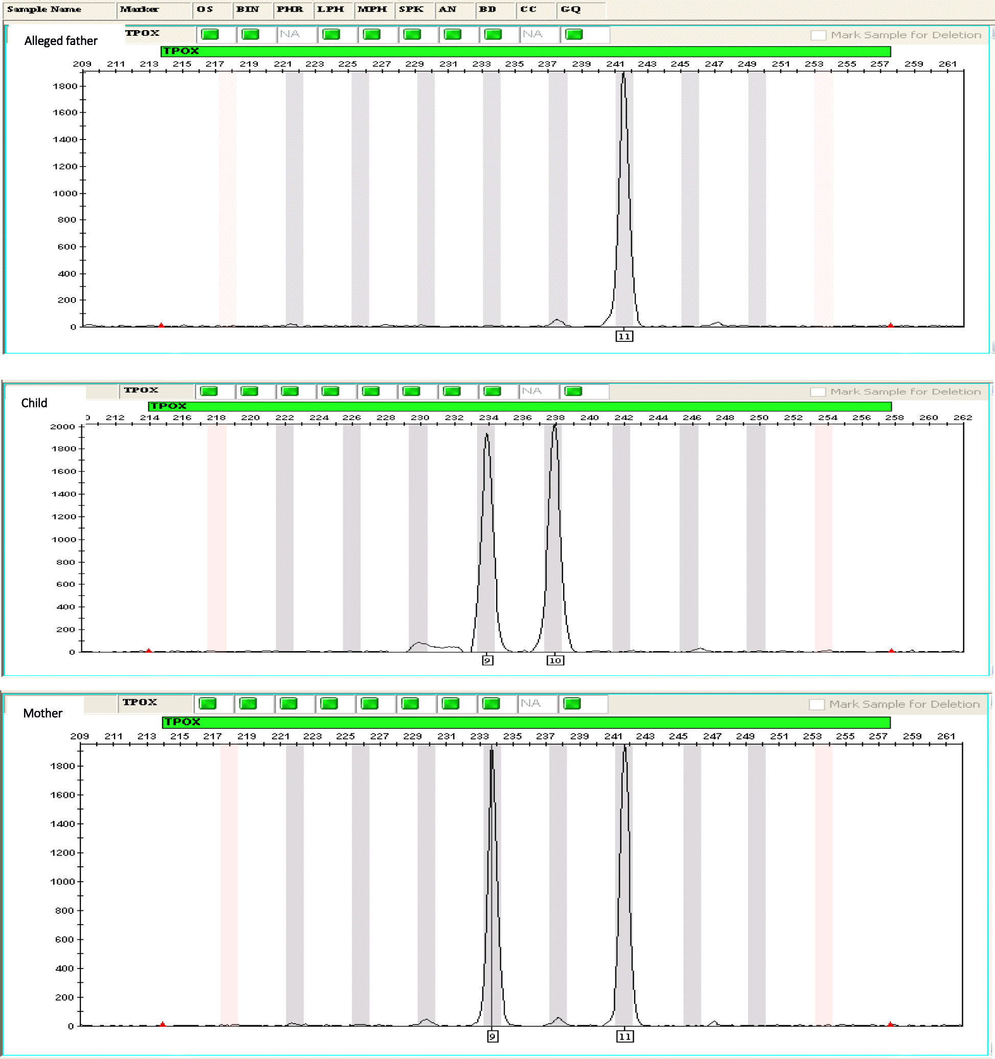
Task: Check Mark Sample for Deletion for Alleged father
Action: tap(819, 35)
